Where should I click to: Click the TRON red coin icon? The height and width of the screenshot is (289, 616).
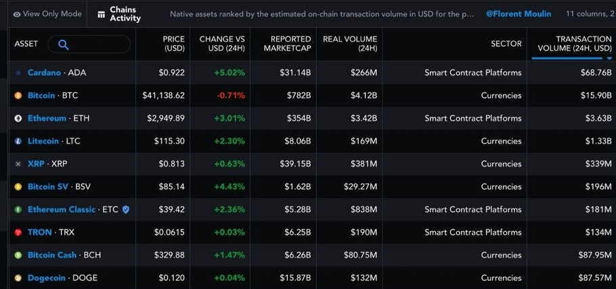coord(18,232)
